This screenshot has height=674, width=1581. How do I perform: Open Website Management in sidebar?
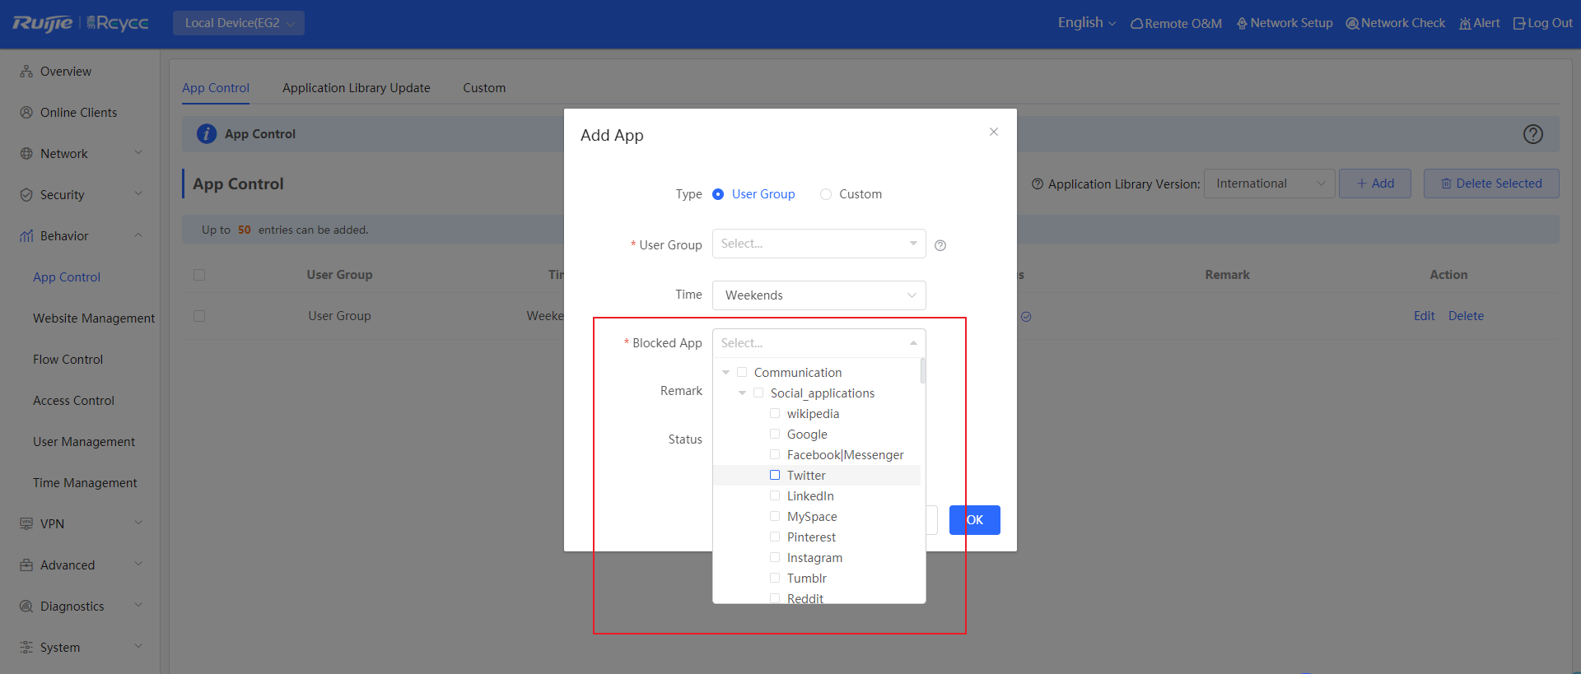tap(94, 318)
